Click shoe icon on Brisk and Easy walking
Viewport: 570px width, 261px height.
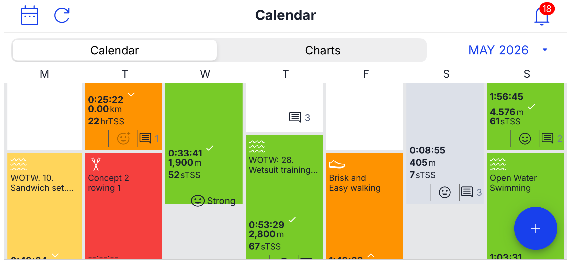(337, 164)
